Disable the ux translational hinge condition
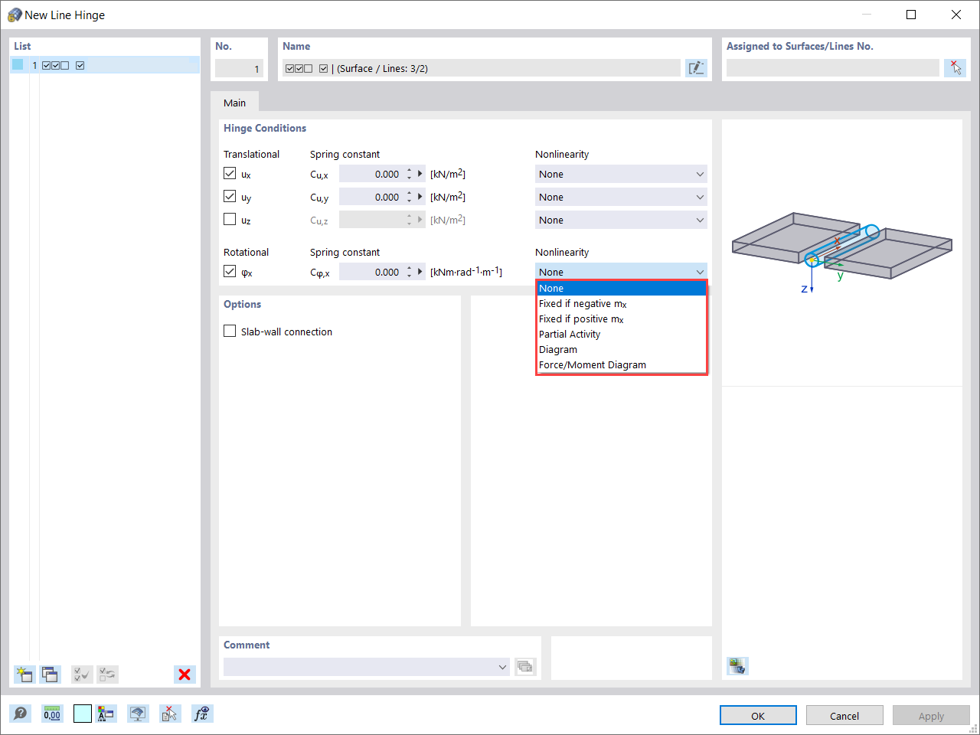This screenshot has height=735, width=980. point(229,173)
